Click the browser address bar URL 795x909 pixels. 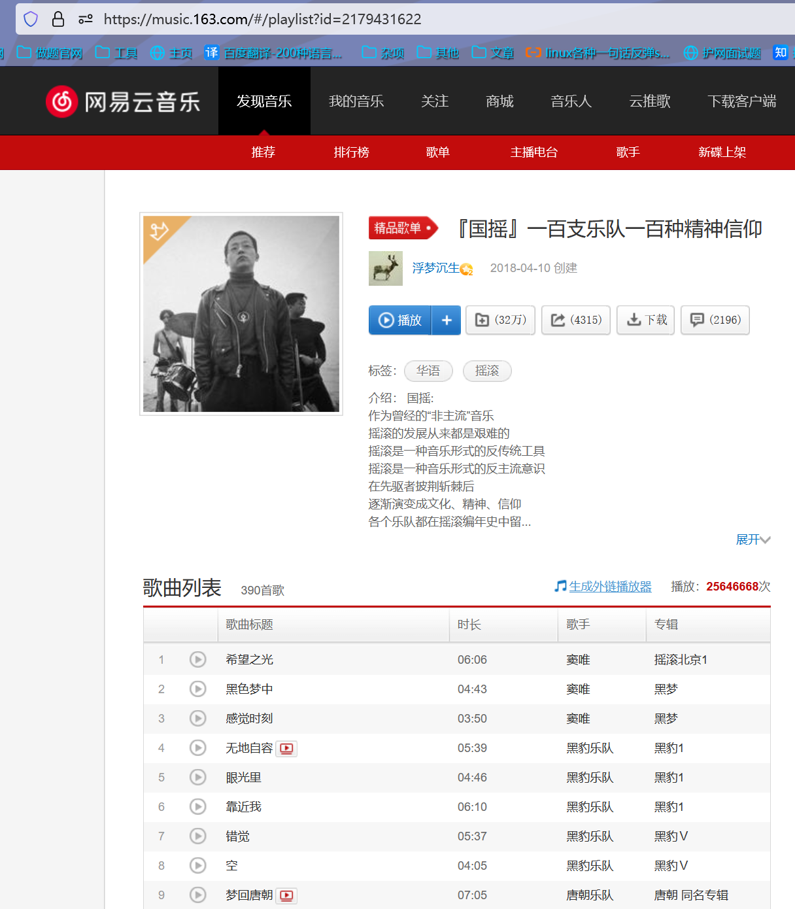click(263, 19)
